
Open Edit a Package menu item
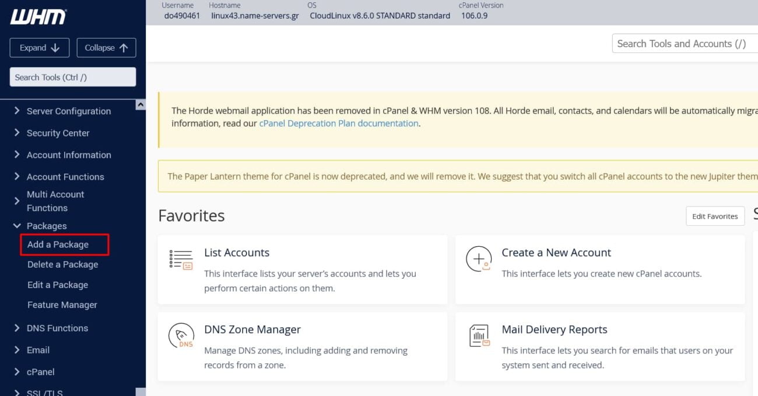57,285
